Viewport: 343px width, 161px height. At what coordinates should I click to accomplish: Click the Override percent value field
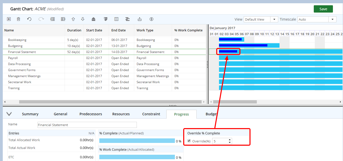220,141
